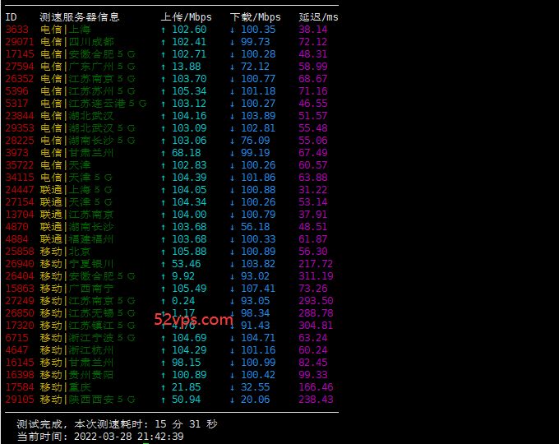Click upload value 0.24

[183, 301]
